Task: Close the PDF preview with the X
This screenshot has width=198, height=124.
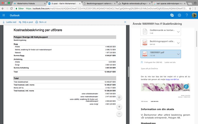Action: (x=125, y=22)
